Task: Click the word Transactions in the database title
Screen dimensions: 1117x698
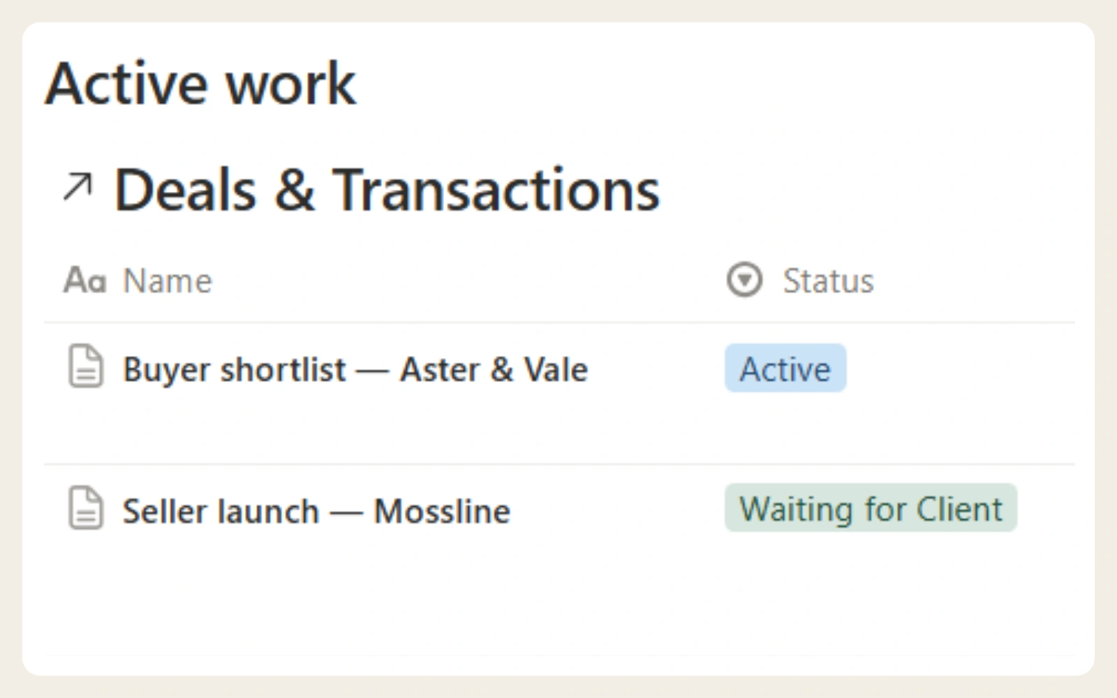Action: [x=496, y=189]
